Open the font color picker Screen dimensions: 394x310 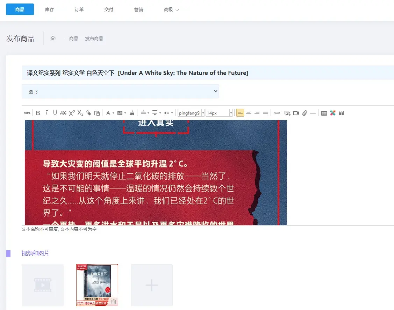(x=110, y=113)
